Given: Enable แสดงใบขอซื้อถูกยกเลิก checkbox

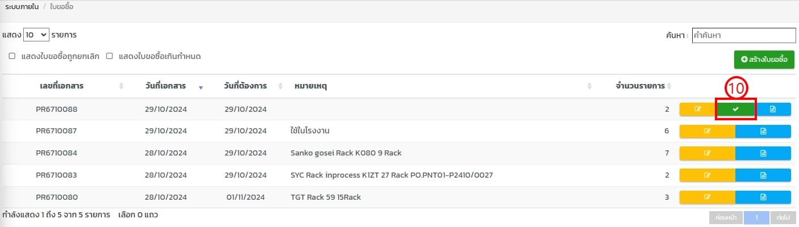Looking at the screenshot, I should (12, 56).
